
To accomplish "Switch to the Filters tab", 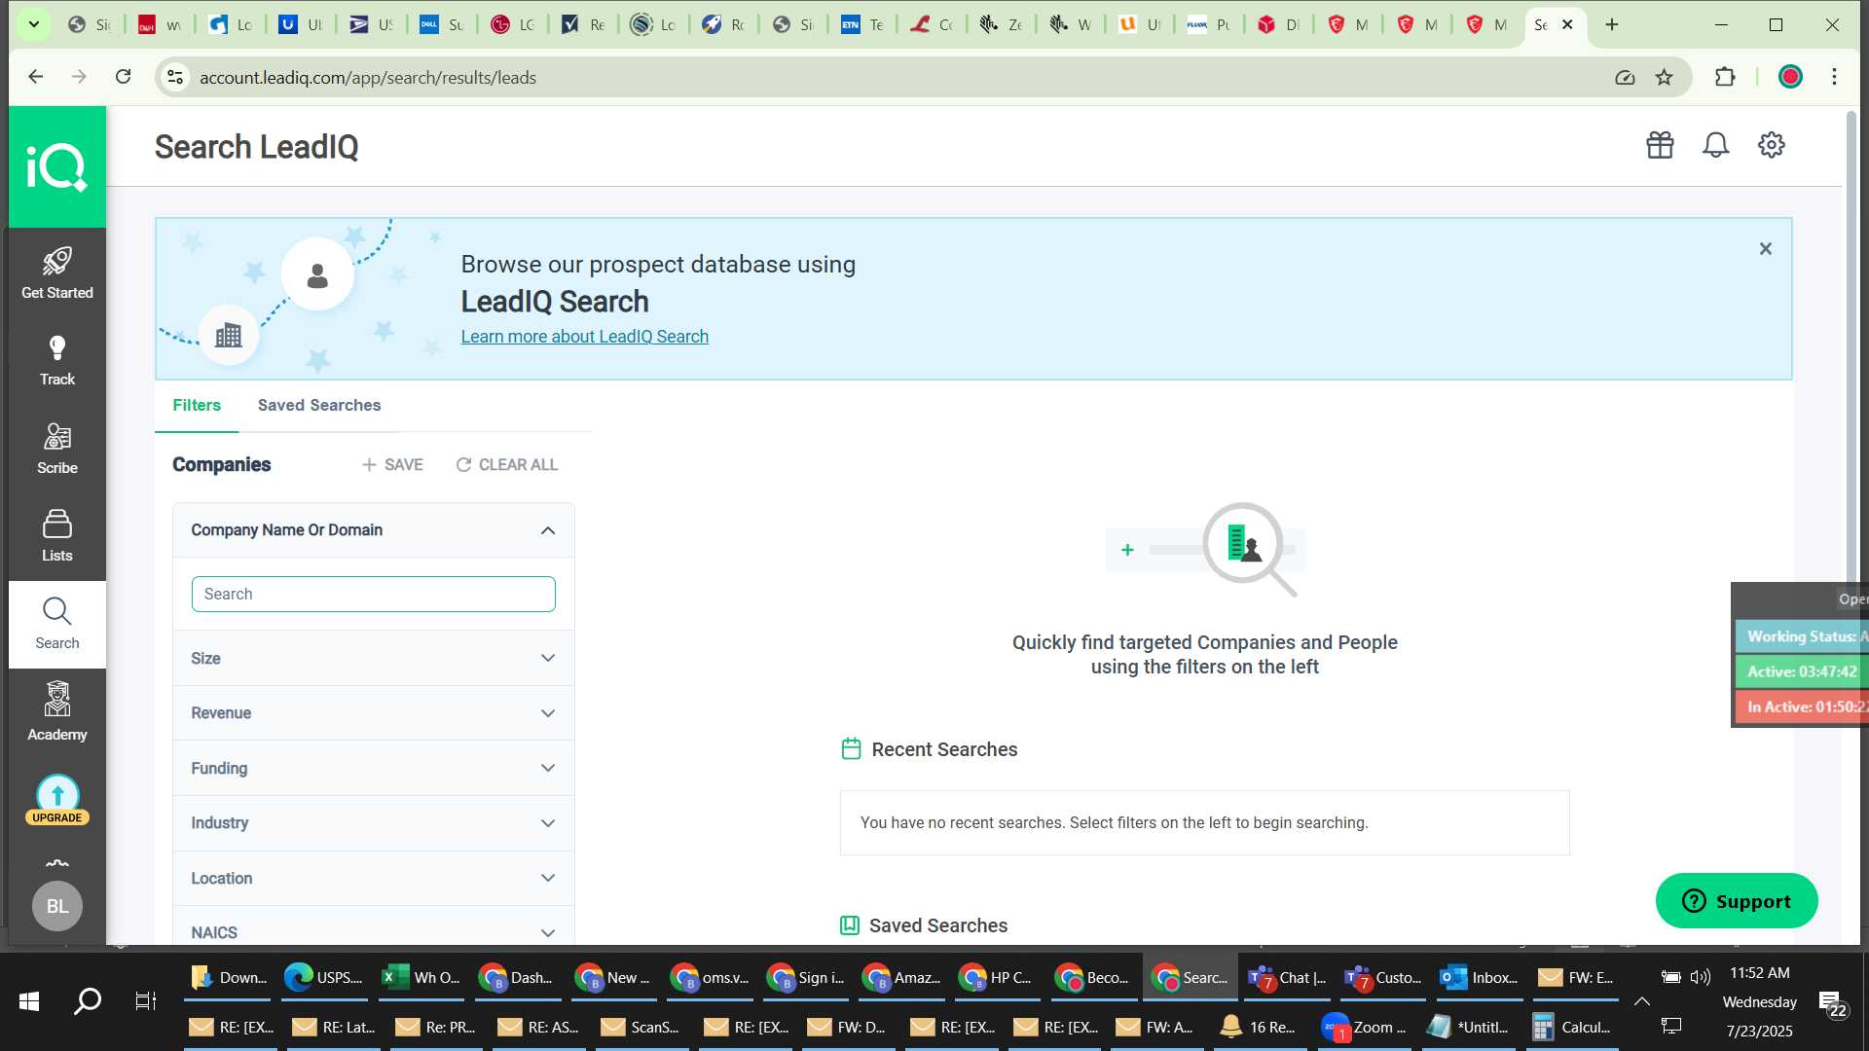I will (197, 406).
